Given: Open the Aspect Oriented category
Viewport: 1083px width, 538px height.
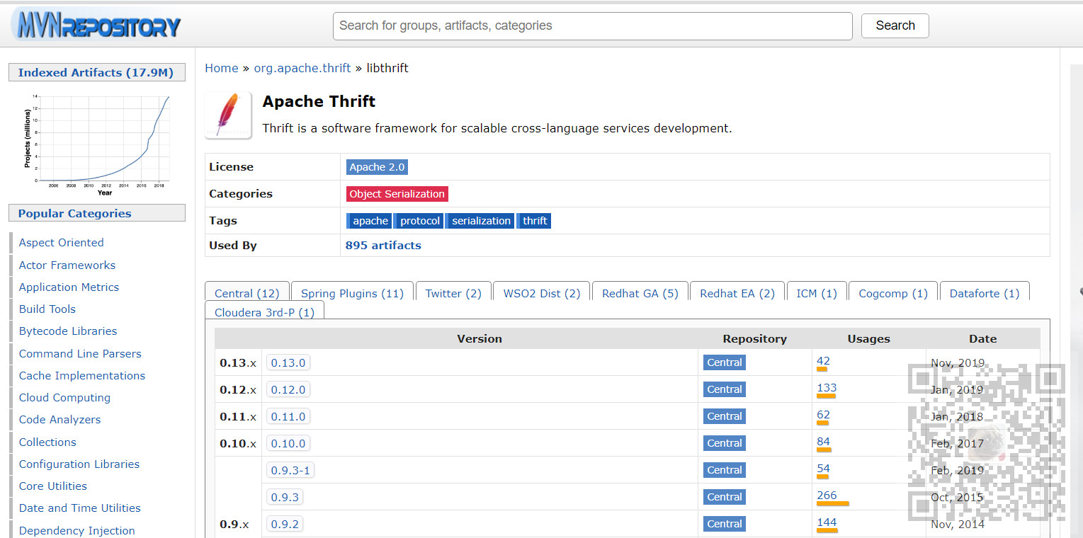Looking at the screenshot, I should pos(61,243).
